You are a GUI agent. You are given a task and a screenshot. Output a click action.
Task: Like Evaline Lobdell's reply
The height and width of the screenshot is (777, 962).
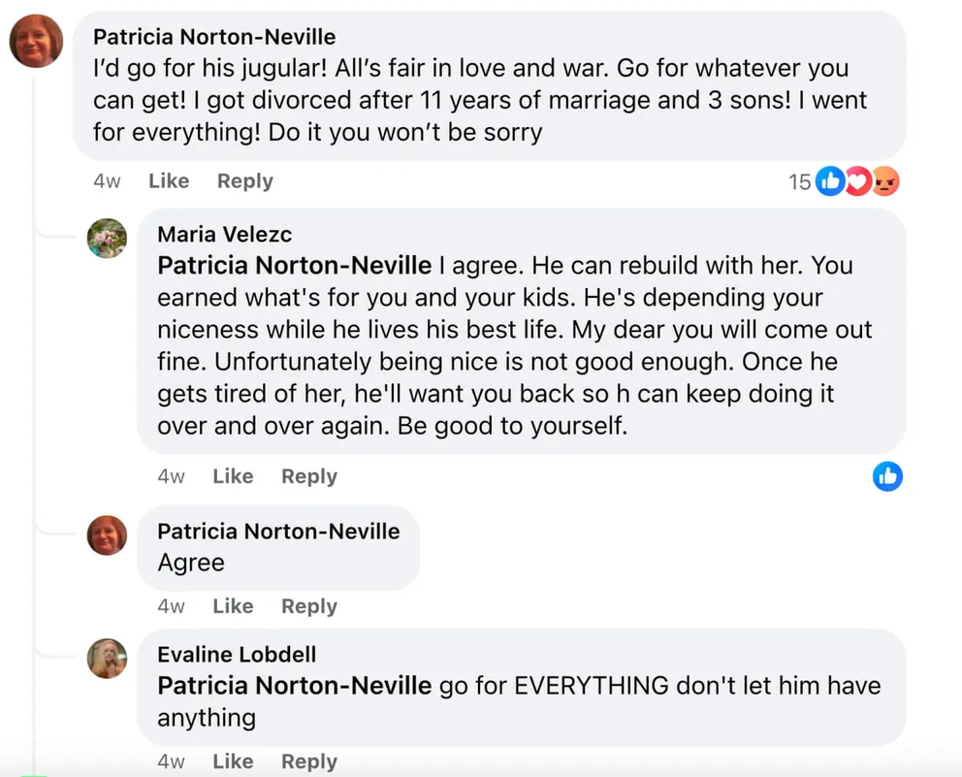(x=233, y=761)
